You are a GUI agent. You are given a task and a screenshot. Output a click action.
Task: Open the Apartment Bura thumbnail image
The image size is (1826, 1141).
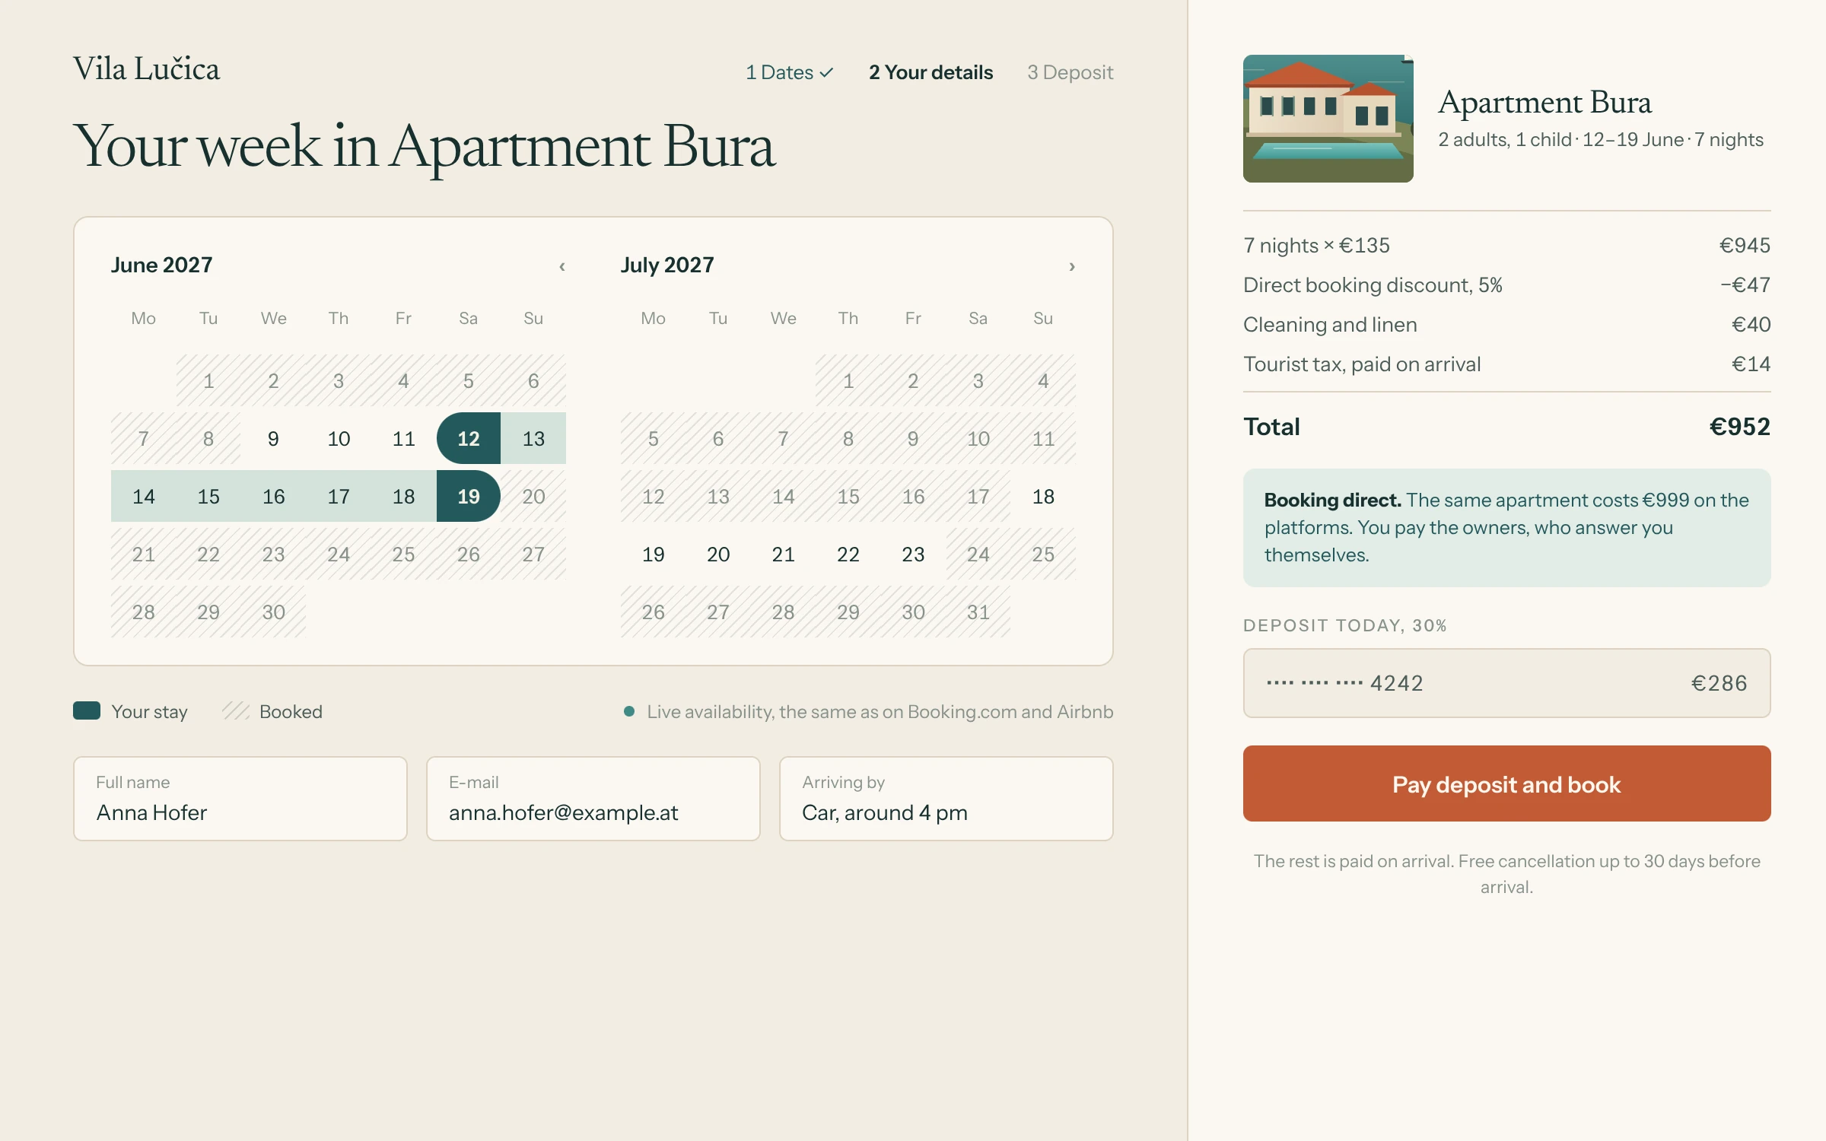click(1328, 119)
